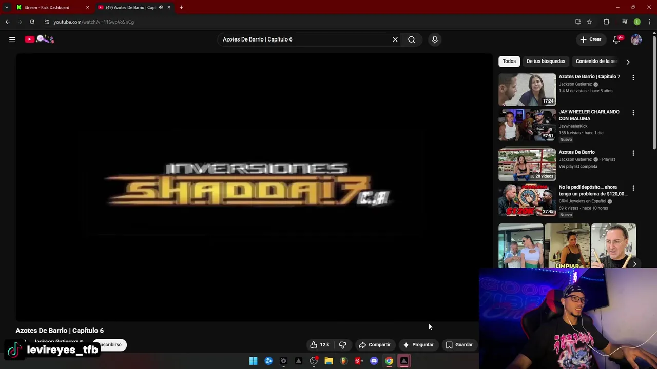Screen dimensions: 657x369
Task: Click the install app icon in address bar
Action: 578,22
